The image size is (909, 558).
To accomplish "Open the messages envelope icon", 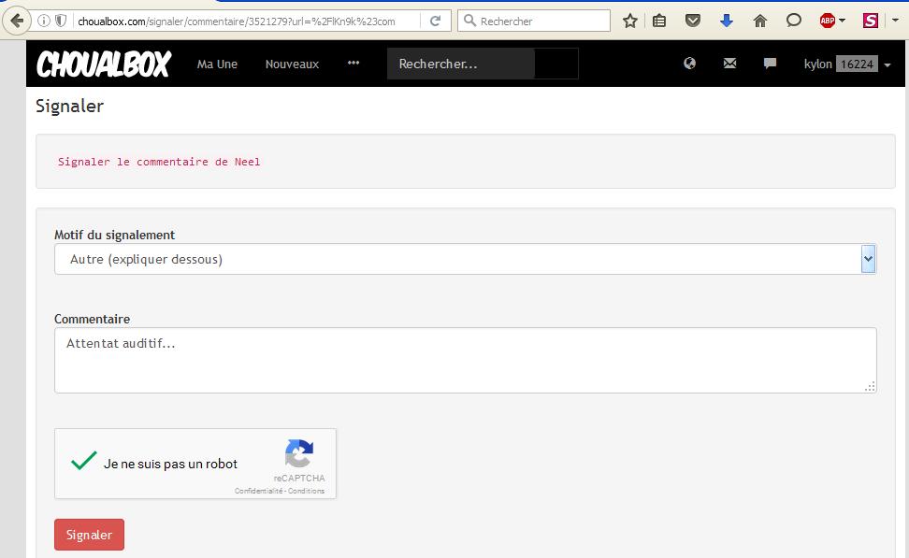I will [x=729, y=64].
